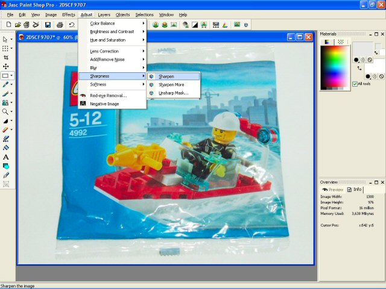Click the 'Image Width:' label in Overview
The width and height of the screenshot is (386, 289).
point(331,197)
